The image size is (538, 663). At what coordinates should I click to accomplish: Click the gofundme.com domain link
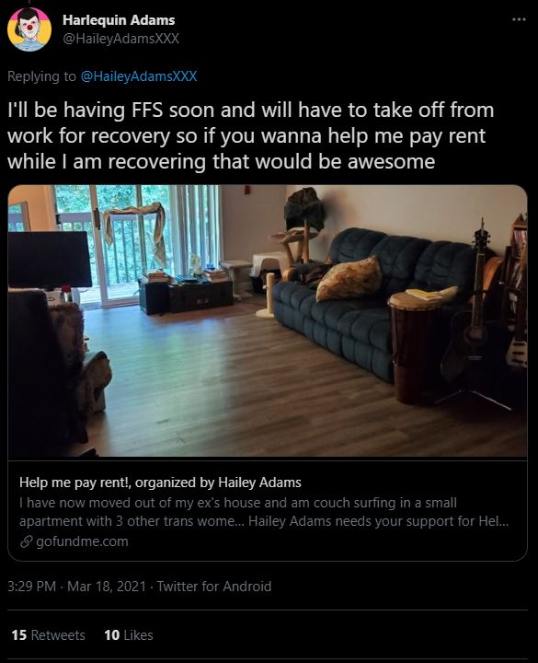pos(82,541)
